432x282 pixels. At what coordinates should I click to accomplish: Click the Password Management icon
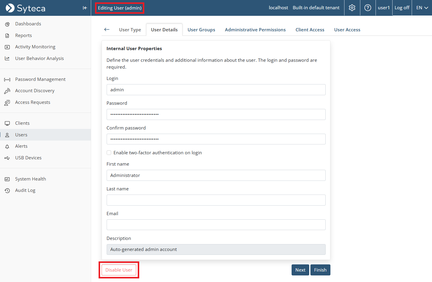click(x=7, y=80)
